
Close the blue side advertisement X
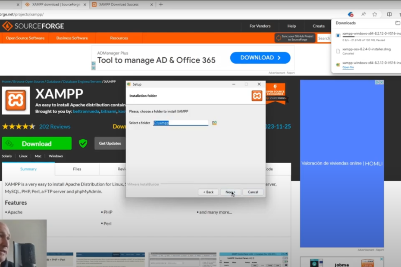pos(381,82)
